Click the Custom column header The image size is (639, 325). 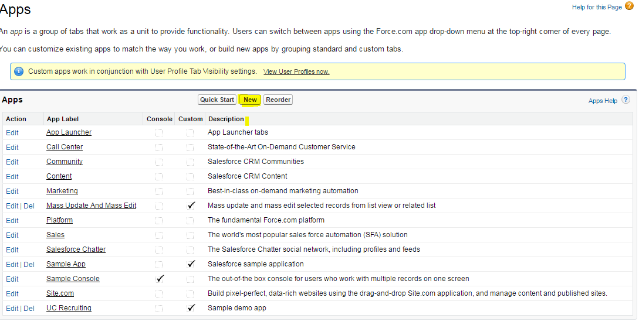190,119
